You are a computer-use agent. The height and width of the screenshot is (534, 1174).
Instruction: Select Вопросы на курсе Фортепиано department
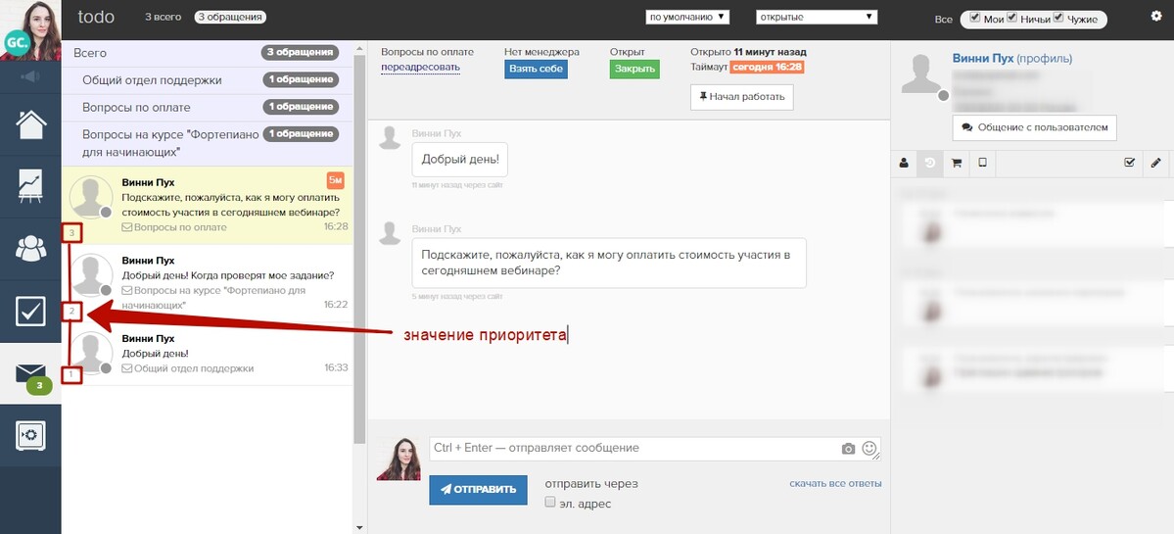(x=207, y=143)
